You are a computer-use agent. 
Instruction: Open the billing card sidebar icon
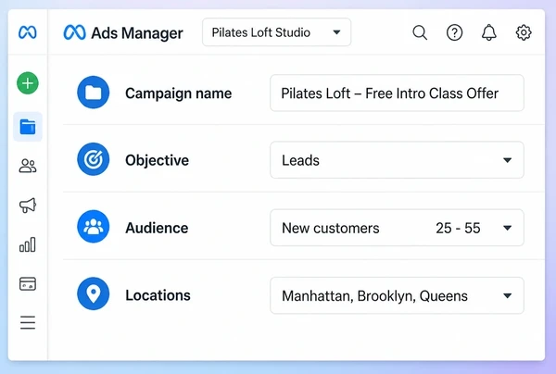coord(28,283)
